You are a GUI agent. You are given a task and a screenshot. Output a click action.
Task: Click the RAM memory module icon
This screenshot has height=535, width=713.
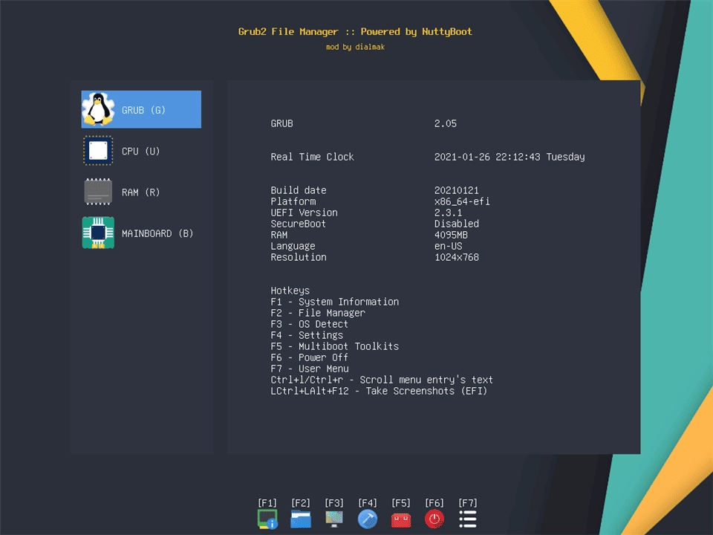click(98, 192)
